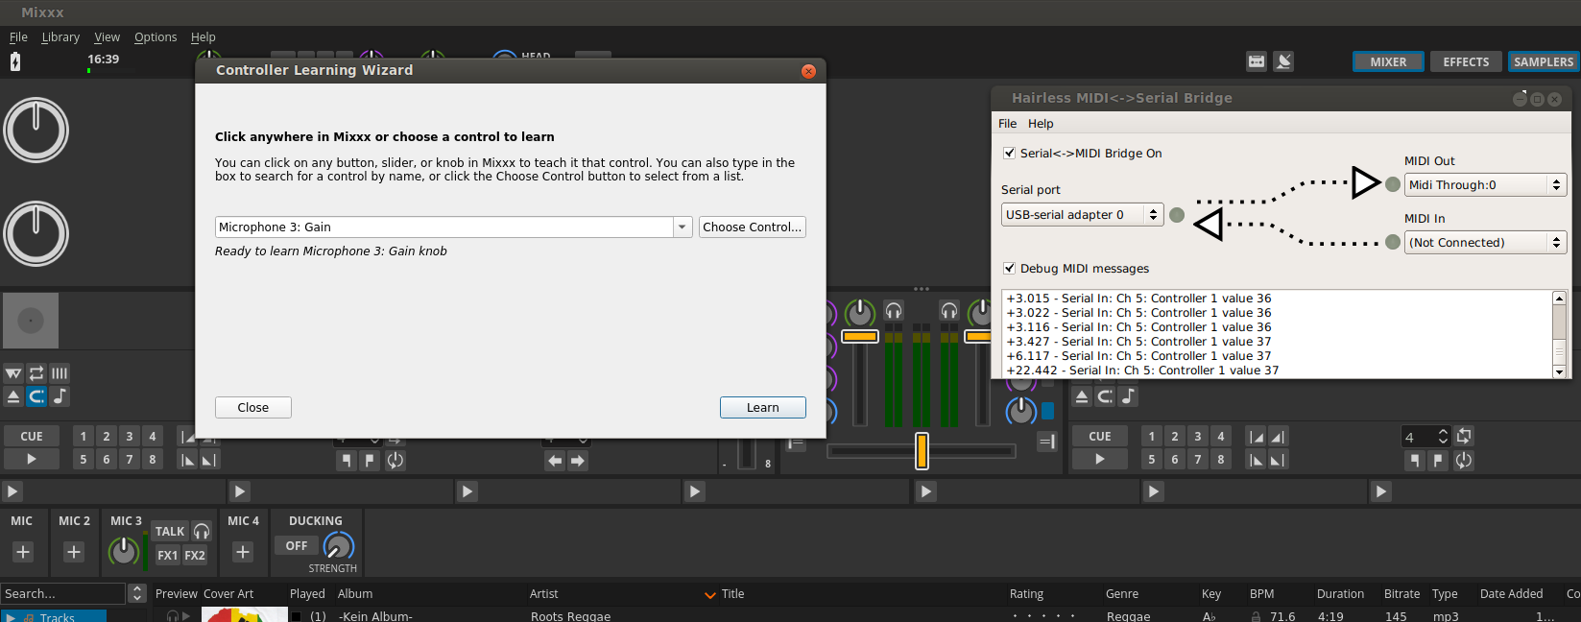Click the BPM column header
Screen dimensions: 1581x622
(1261, 594)
